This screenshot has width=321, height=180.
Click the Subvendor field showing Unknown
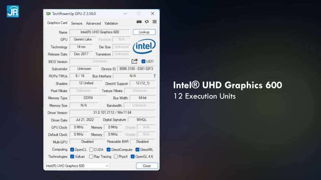coord(84,69)
